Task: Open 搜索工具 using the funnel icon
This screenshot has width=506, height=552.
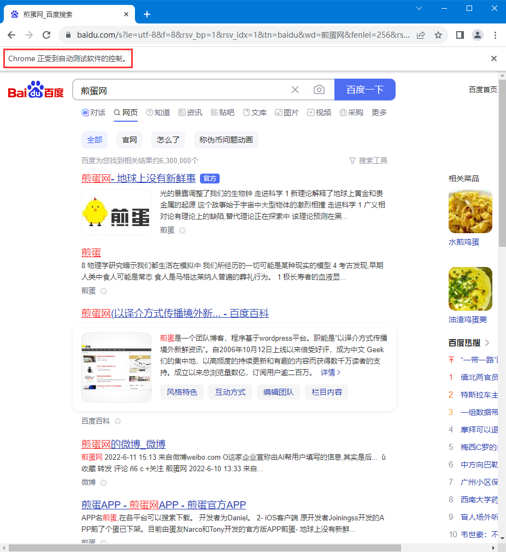Action: coord(352,161)
